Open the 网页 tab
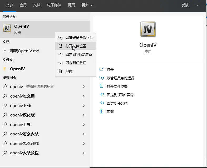 click(x=71, y=5)
